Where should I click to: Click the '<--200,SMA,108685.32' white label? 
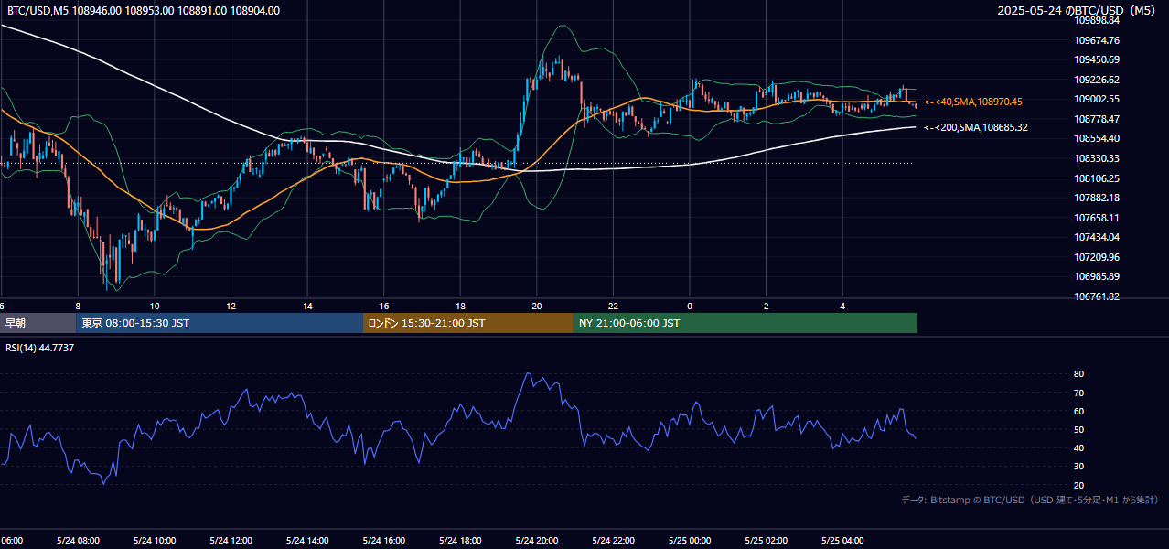pos(976,127)
